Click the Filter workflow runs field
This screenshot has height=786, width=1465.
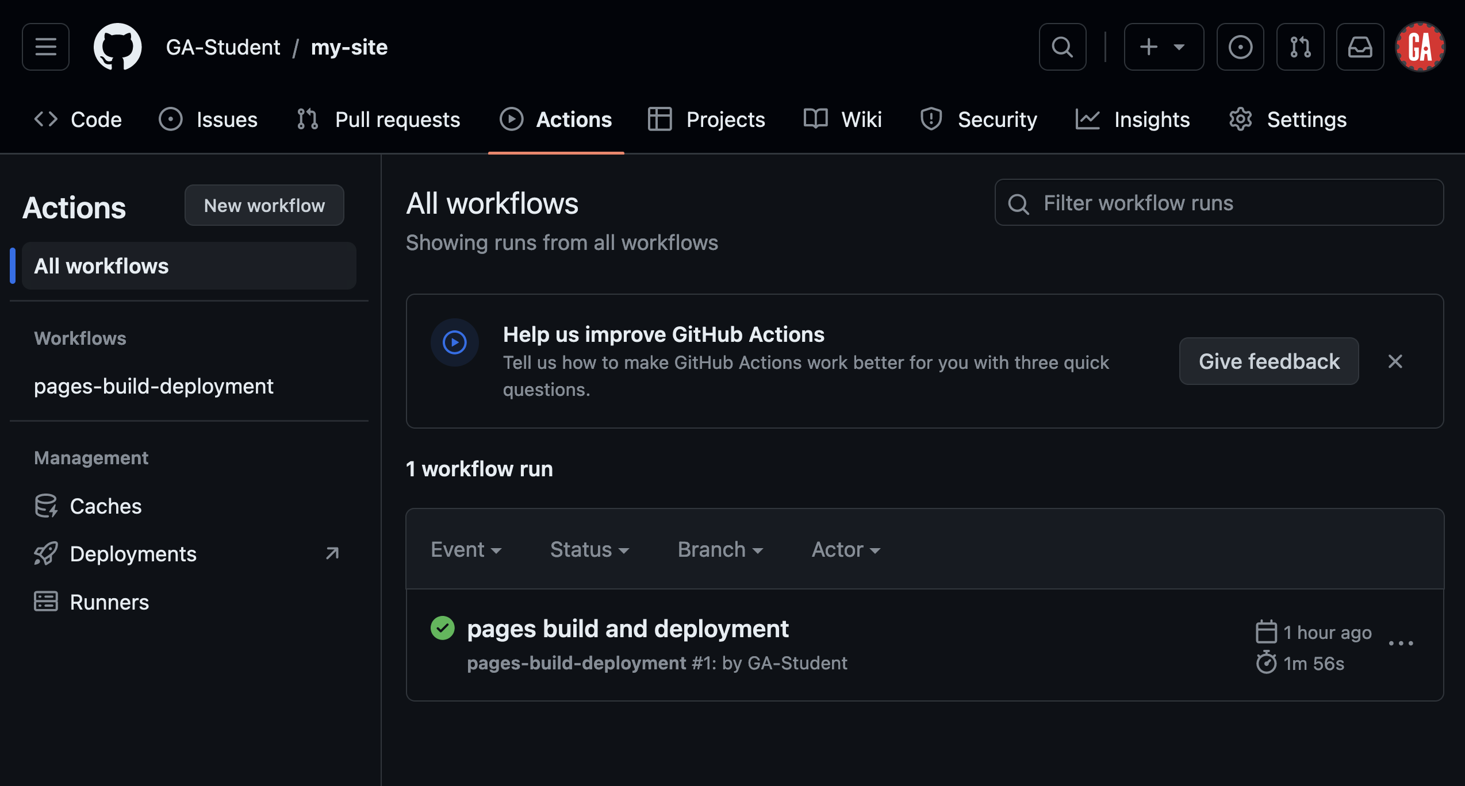[1219, 202]
